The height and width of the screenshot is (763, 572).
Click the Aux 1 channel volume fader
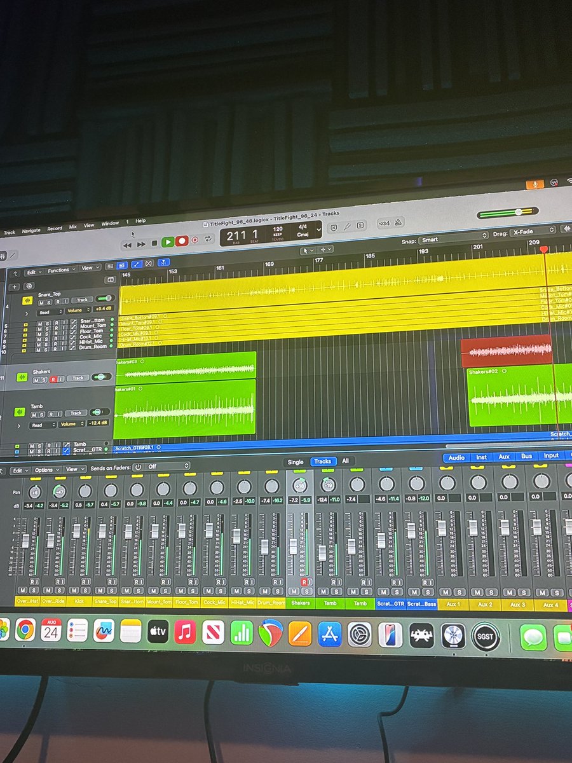click(441, 528)
